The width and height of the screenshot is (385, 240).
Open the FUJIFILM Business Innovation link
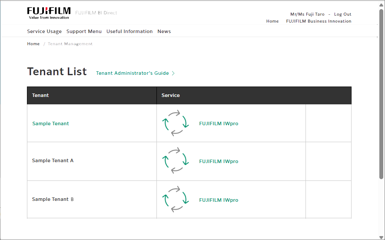point(319,21)
